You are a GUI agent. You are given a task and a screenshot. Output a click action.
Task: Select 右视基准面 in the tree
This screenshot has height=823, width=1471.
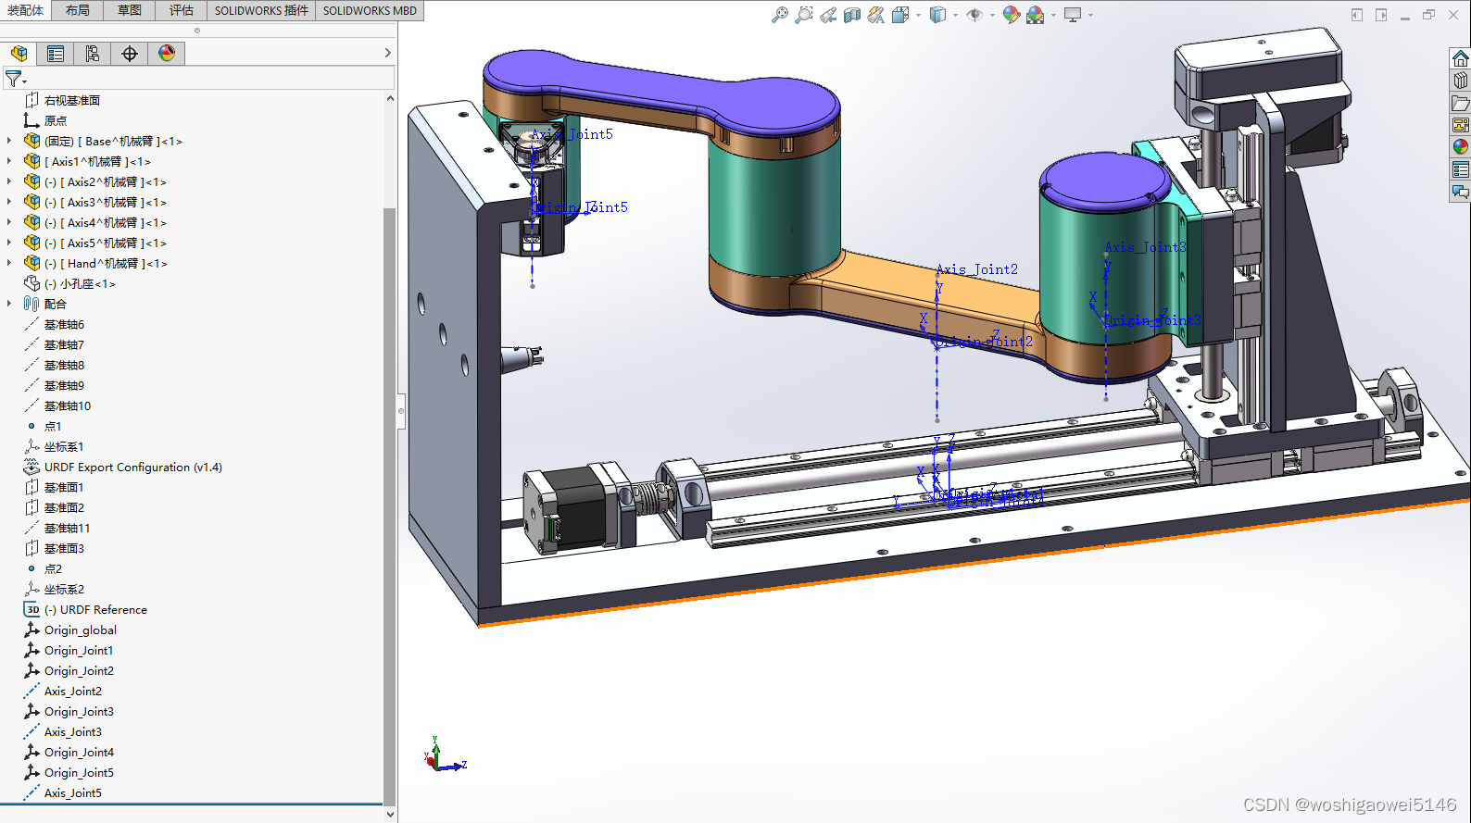pyautogui.click(x=72, y=100)
